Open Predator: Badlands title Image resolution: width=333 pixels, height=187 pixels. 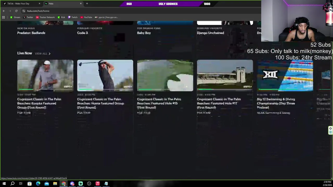coord(31,33)
